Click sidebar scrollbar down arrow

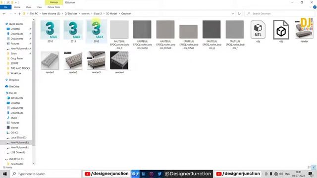[x=34, y=163]
